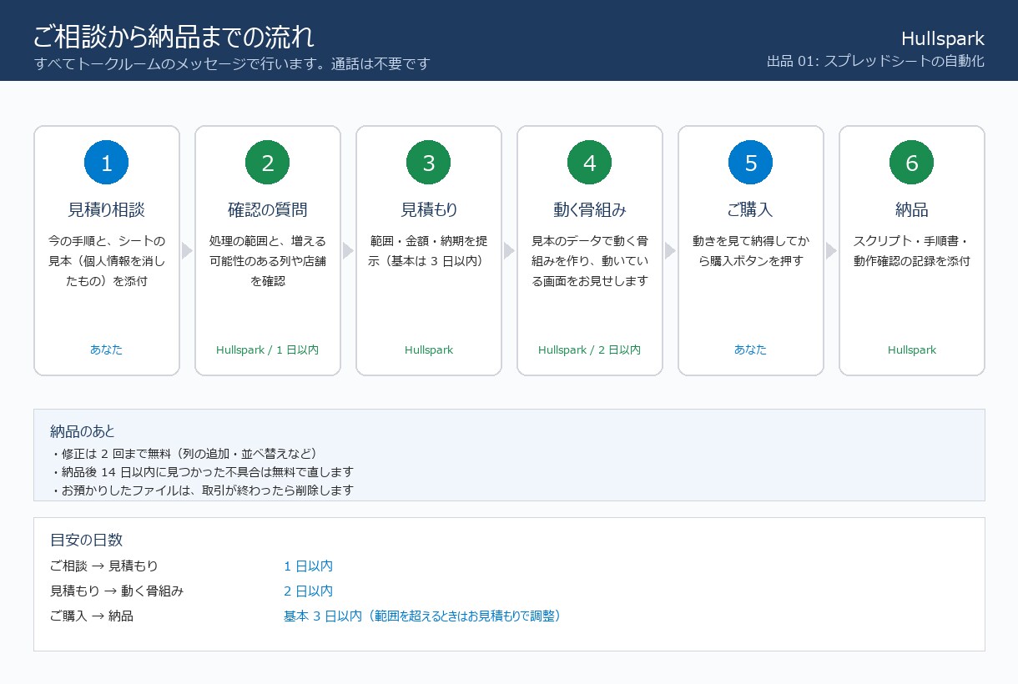Viewport: 1018px width, 684px height.
Task: Click the bullet about 納品後 14 日以内 の不具合
Action: tap(202, 472)
